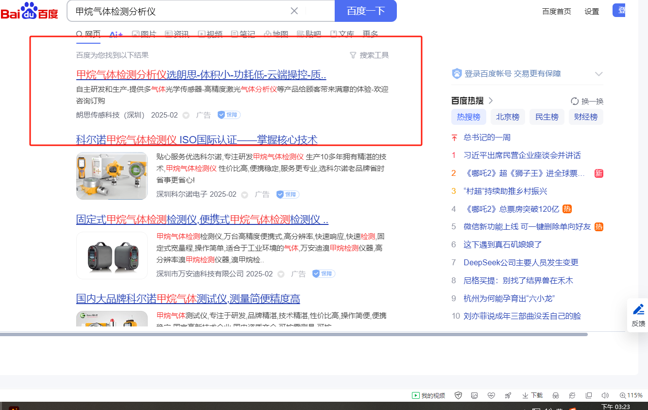
Task: Click the rocket accelerator icon in status bar
Action: (508, 395)
